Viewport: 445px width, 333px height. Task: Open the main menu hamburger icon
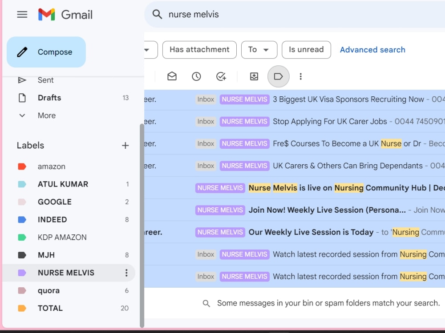(22, 15)
